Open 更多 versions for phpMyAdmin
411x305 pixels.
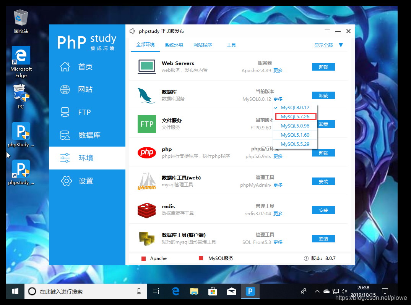pos(278,185)
